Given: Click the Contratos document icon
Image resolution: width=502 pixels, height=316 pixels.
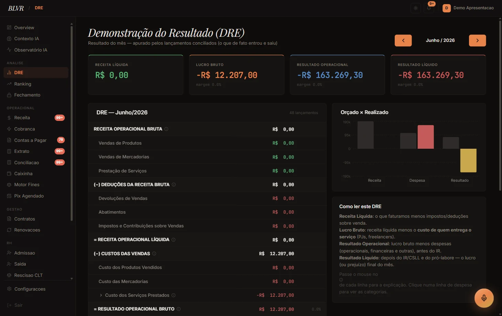Looking at the screenshot, I should tap(9, 219).
